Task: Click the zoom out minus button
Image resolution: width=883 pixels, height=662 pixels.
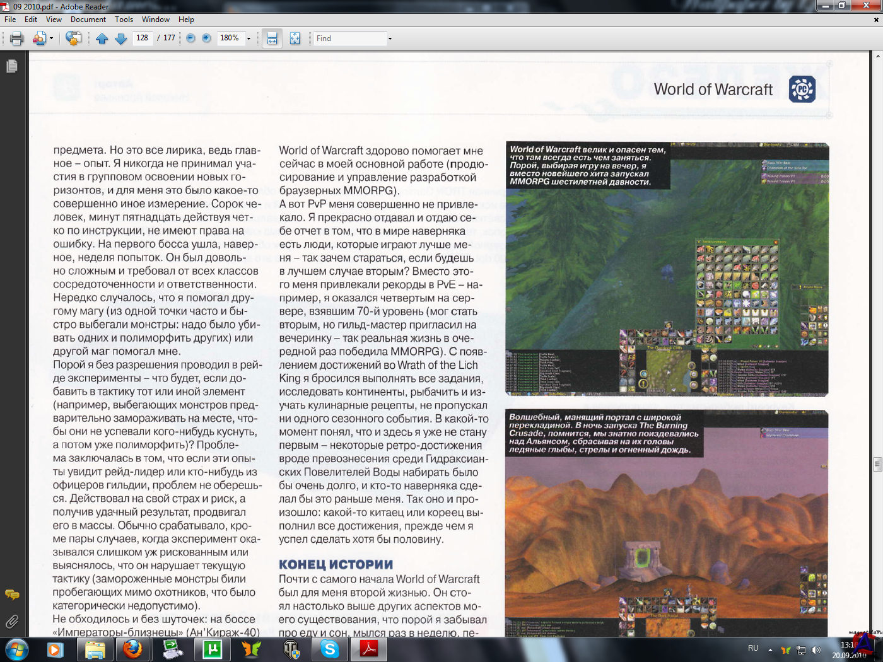Action: click(190, 38)
